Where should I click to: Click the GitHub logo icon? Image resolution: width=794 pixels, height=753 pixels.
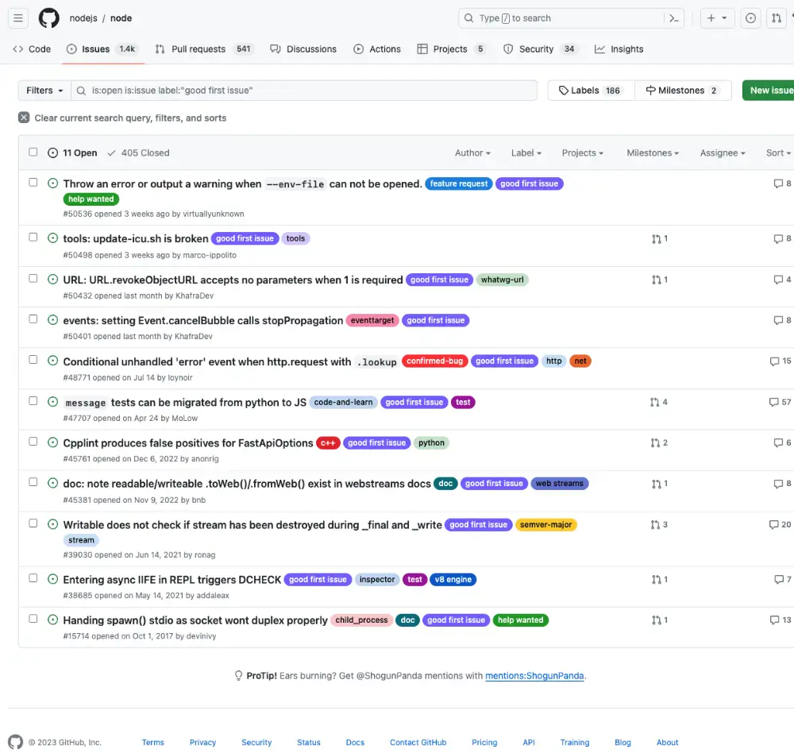(x=48, y=18)
